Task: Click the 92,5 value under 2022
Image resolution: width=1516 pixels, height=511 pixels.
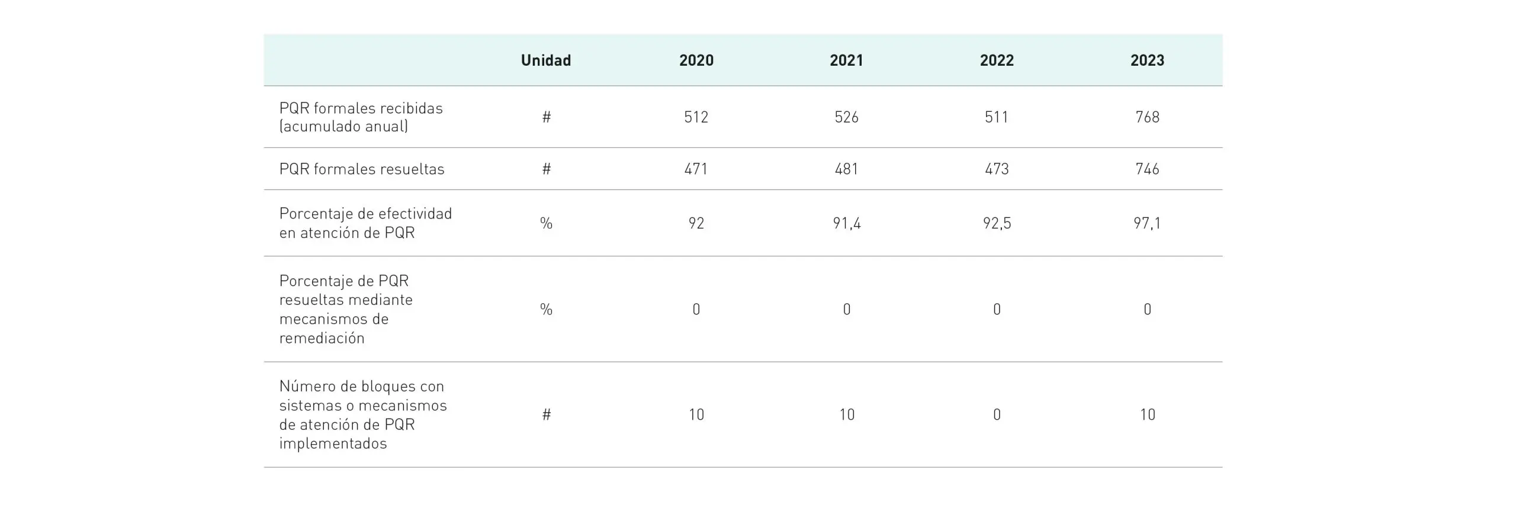Action: pos(997,223)
